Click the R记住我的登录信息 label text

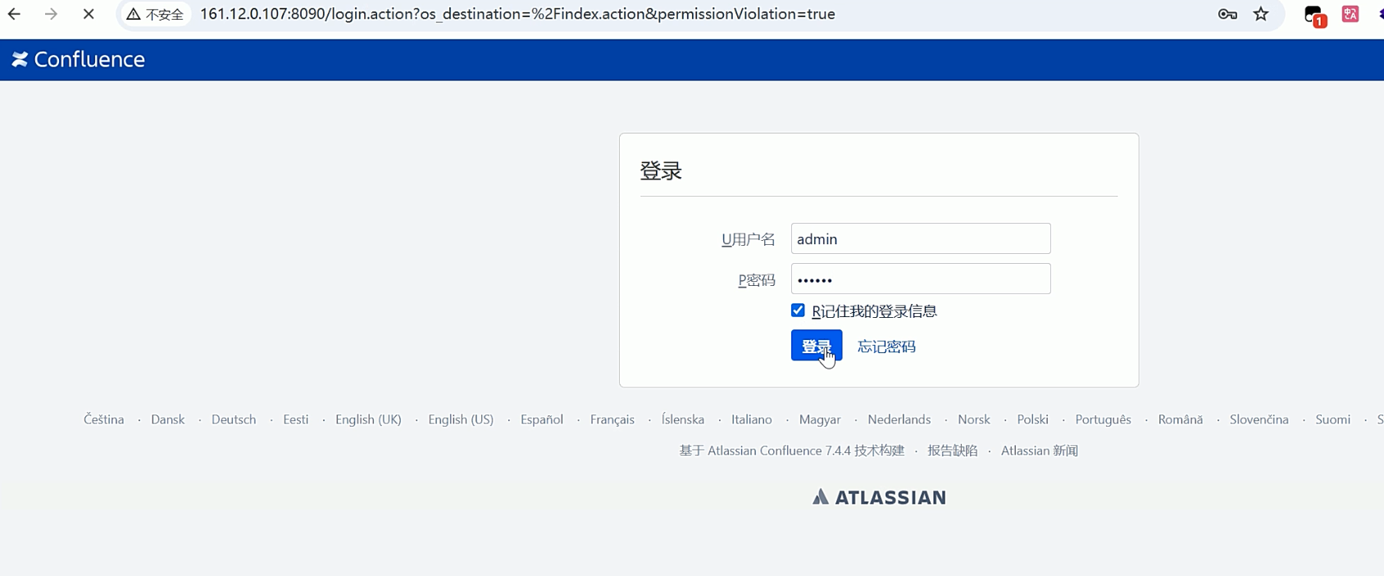click(874, 311)
